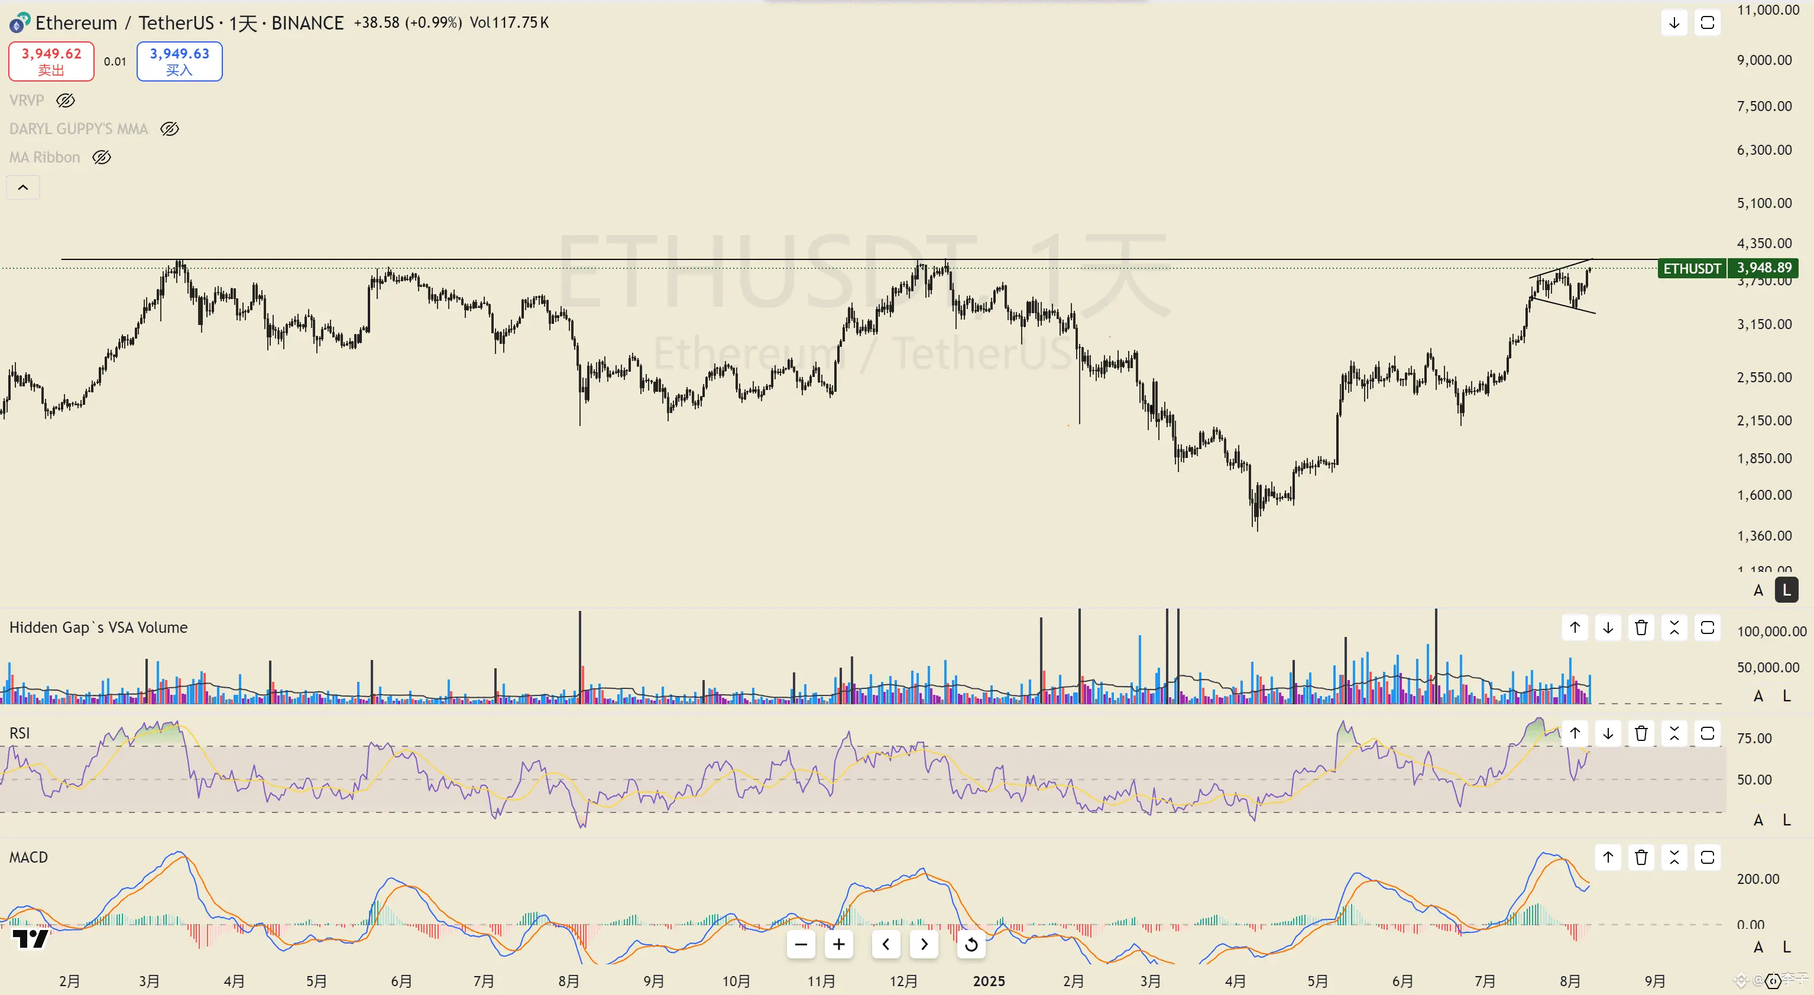Zoom out the chart with minus button
Screen dimensions: 1814x995
pyautogui.click(x=801, y=944)
